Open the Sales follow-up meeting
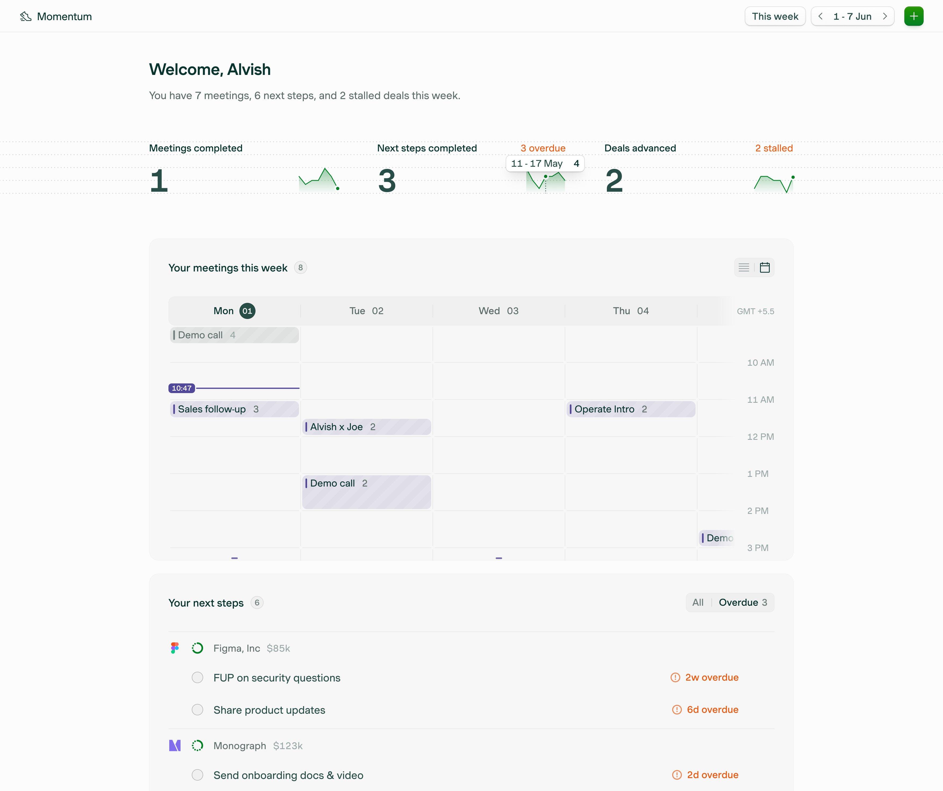Screen dimensions: 943x791 234,409
